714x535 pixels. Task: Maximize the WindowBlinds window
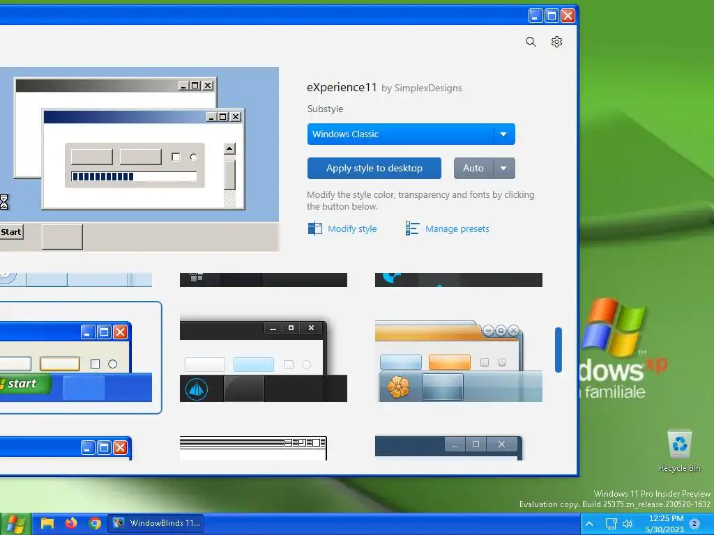pos(552,16)
